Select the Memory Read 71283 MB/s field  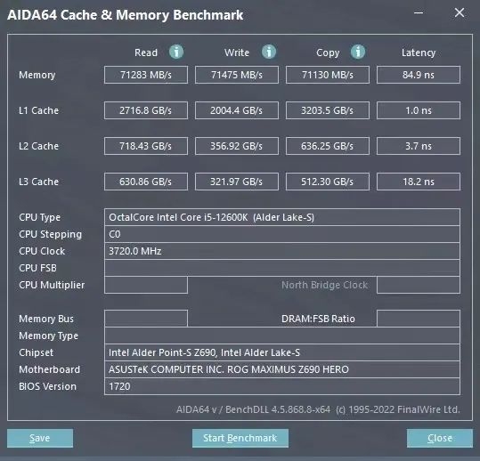[146, 75]
